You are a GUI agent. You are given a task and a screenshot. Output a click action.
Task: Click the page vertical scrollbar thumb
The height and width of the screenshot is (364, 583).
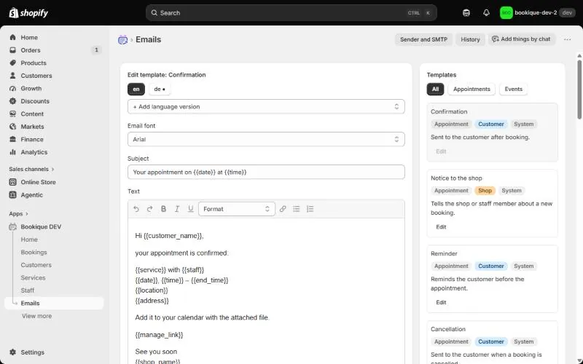579,89
